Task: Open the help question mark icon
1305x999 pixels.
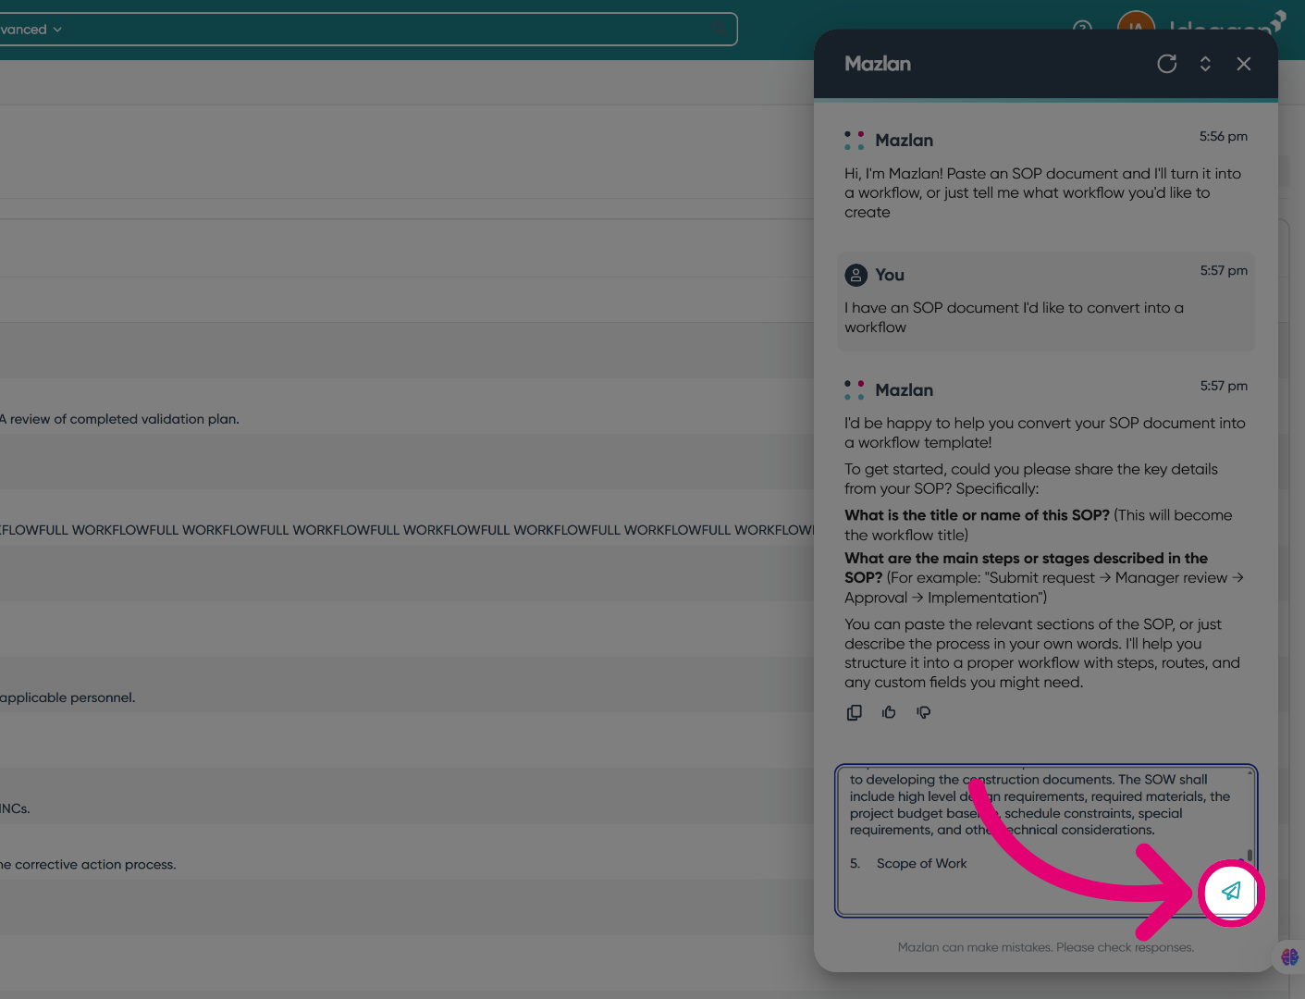Action: pyautogui.click(x=1082, y=28)
